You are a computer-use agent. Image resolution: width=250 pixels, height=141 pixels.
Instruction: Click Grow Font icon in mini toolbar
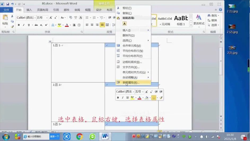146,92
